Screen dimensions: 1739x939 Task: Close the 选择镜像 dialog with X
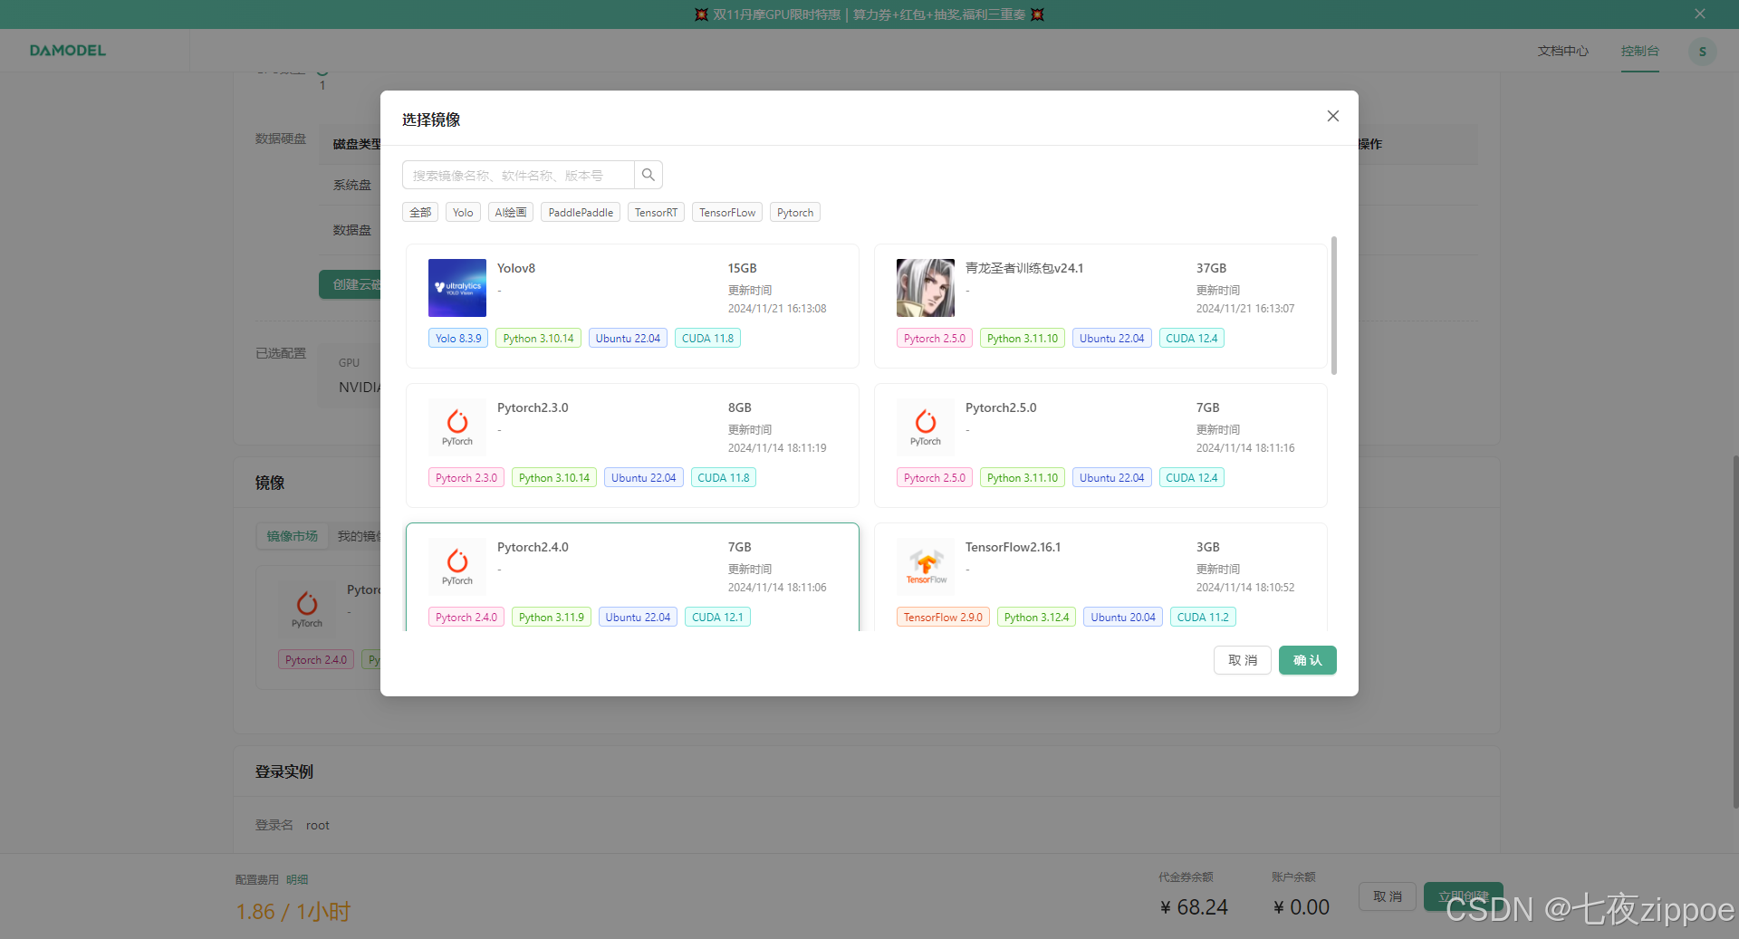(1332, 116)
